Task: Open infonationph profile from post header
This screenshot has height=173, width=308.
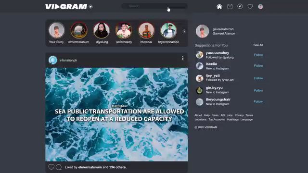Action: tap(68, 60)
